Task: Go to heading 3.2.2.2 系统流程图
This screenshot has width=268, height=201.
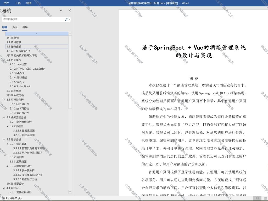Action: [24, 135]
